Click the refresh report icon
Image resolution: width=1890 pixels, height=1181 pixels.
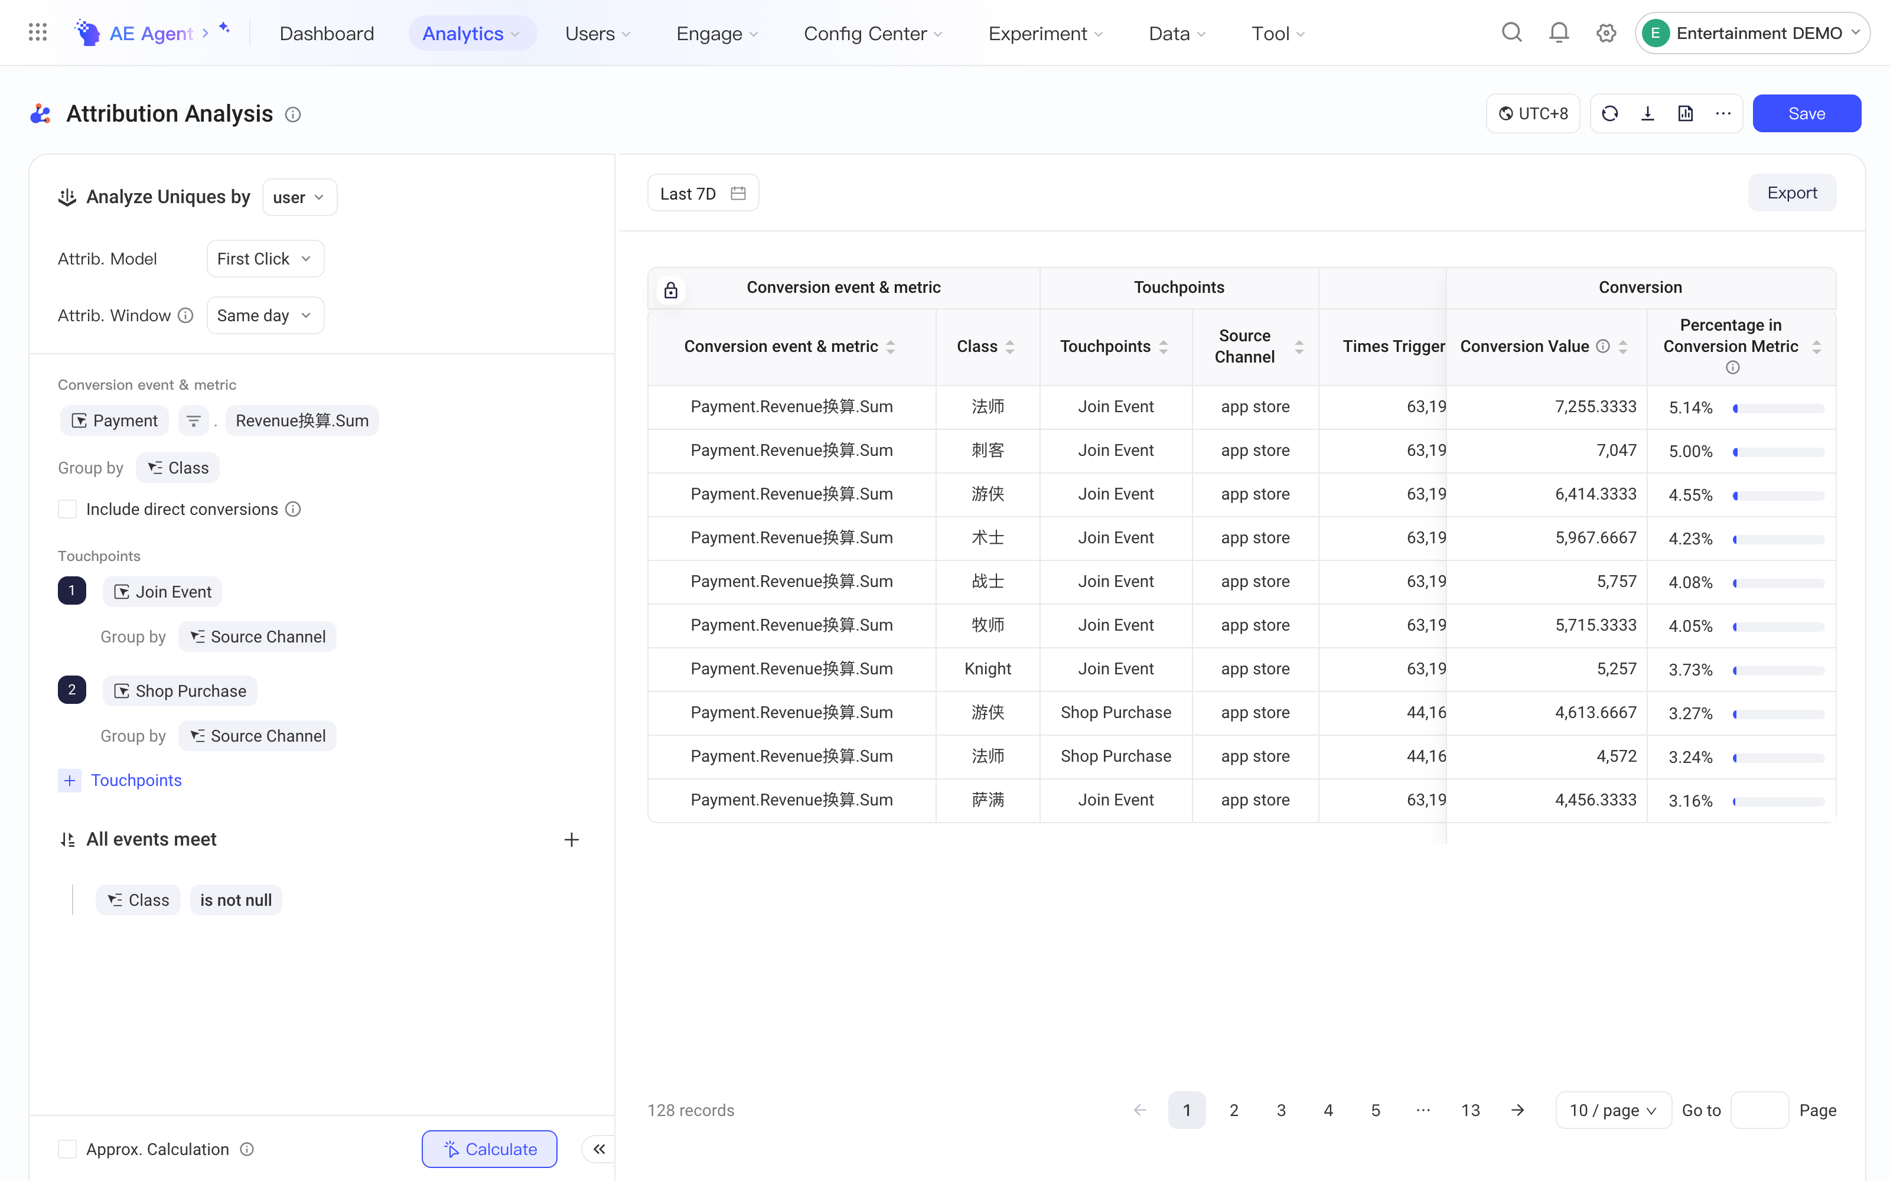(x=1609, y=113)
